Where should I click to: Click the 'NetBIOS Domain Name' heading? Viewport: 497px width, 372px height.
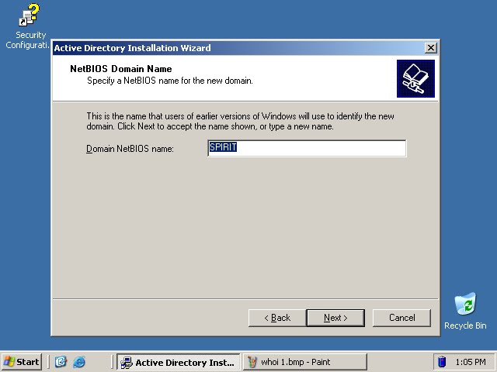click(121, 69)
